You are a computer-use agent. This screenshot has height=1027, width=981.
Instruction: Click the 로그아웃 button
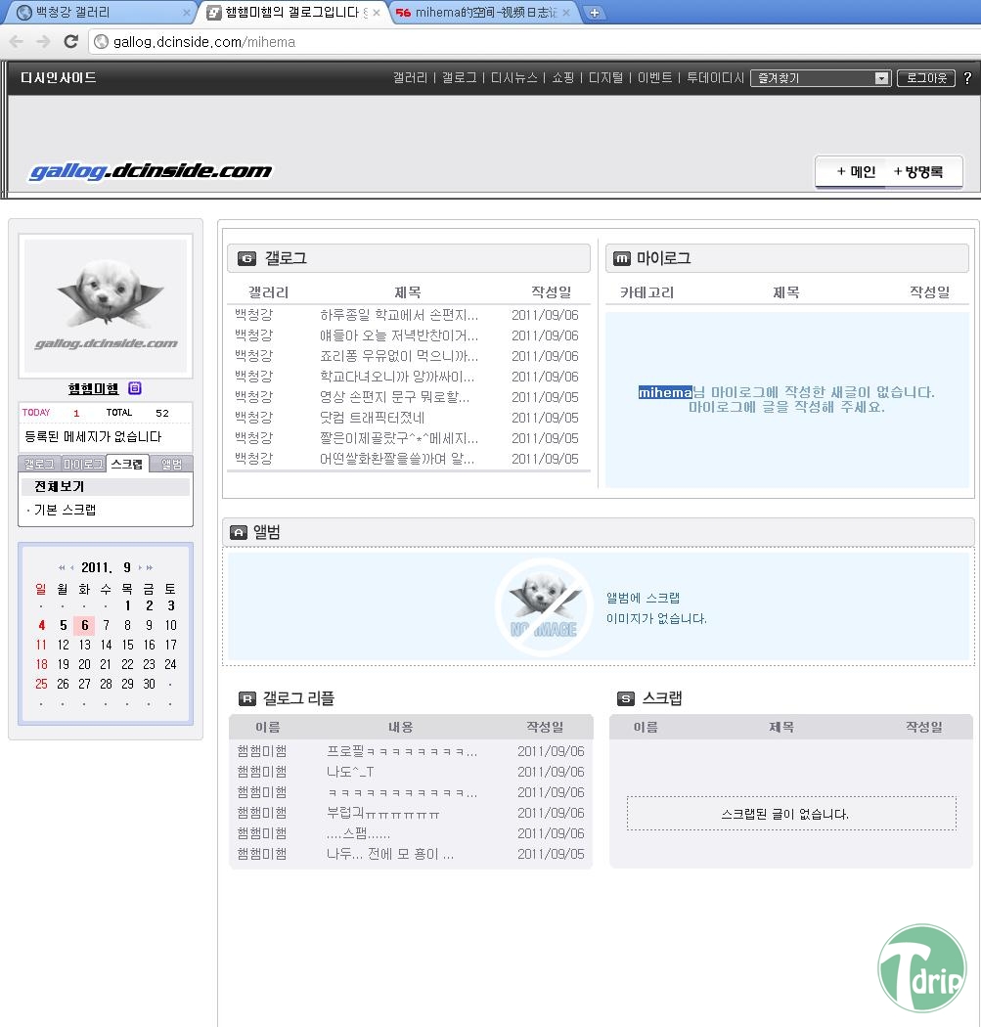click(x=926, y=78)
